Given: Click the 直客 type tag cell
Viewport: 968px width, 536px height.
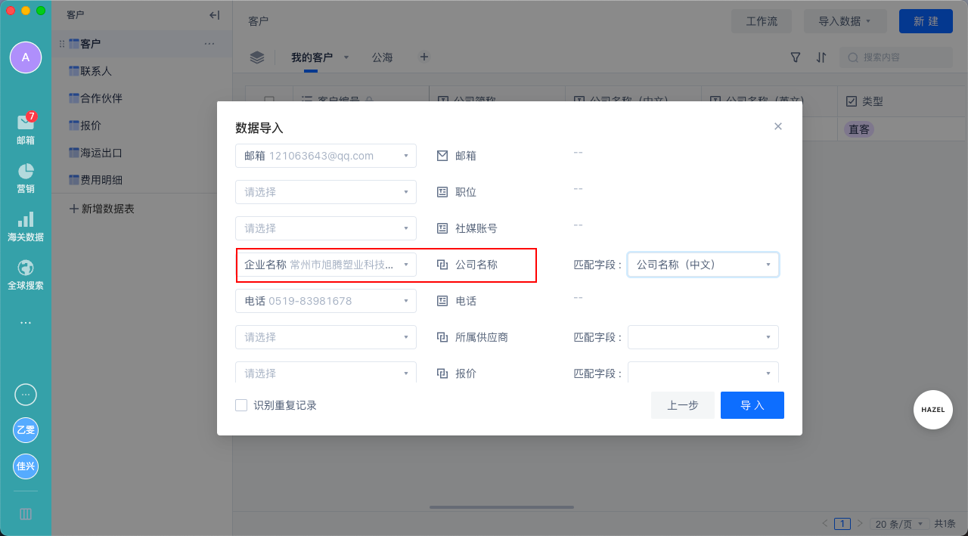Looking at the screenshot, I should click(x=859, y=129).
